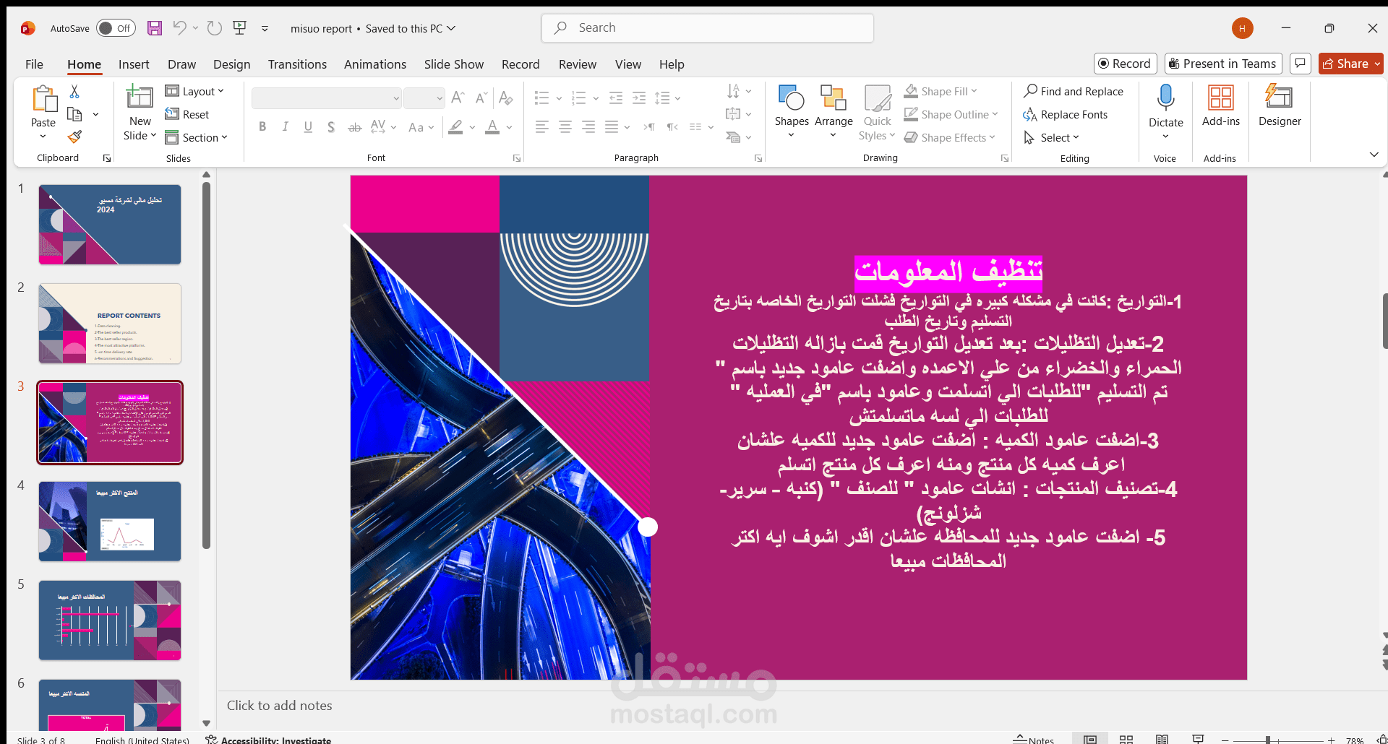This screenshot has height=744, width=1388.
Task: Select slide 4 thumbnail
Action: (110, 522)
